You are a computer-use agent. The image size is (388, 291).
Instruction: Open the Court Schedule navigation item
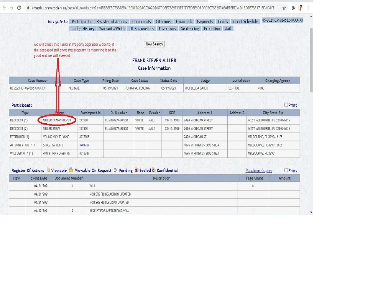click(246, 21)
